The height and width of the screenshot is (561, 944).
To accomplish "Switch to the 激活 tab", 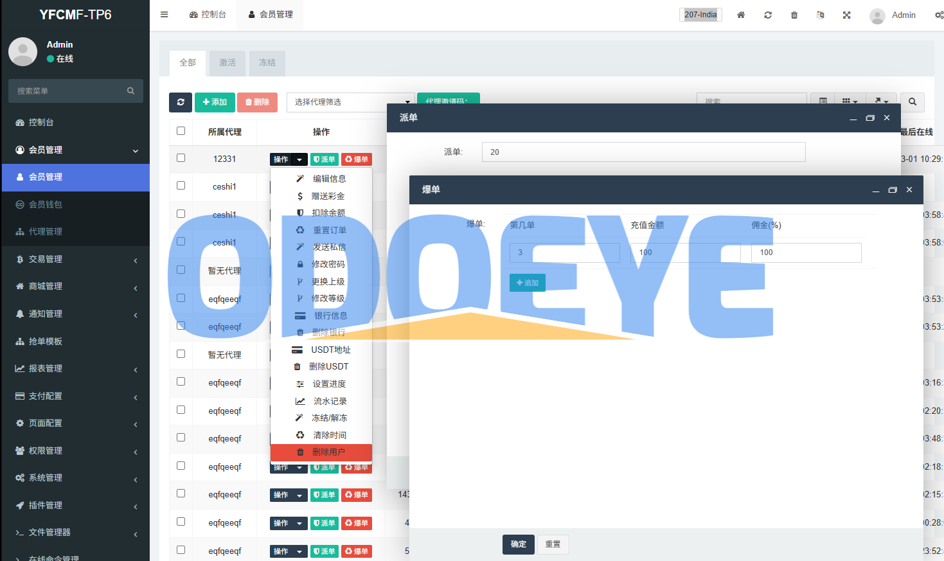I will point(227,63).
